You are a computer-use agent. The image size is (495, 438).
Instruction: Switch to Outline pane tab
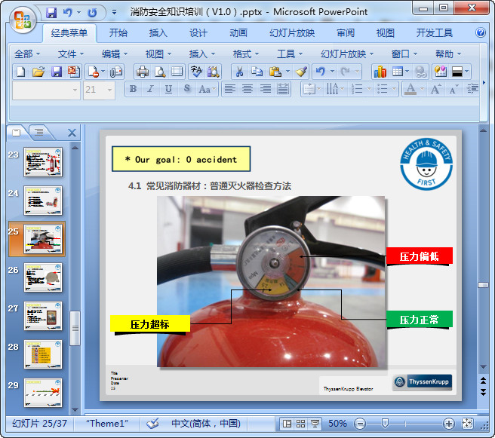(38, 133)
